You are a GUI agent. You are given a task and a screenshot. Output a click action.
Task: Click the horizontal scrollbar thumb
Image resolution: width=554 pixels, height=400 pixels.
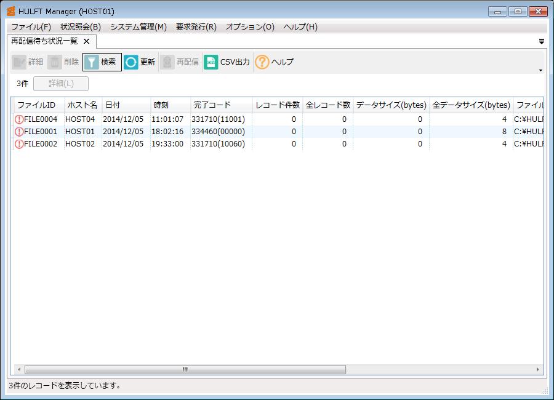[x=185, y=370]
